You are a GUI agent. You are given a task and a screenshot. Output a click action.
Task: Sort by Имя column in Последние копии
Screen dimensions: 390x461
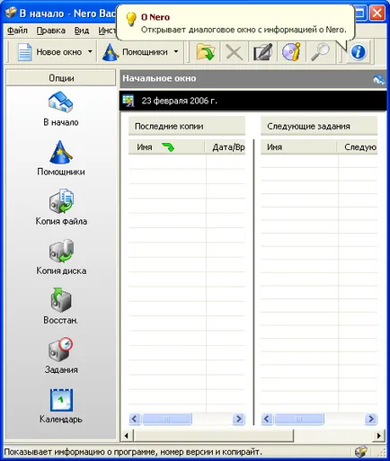tap(167, 147)
